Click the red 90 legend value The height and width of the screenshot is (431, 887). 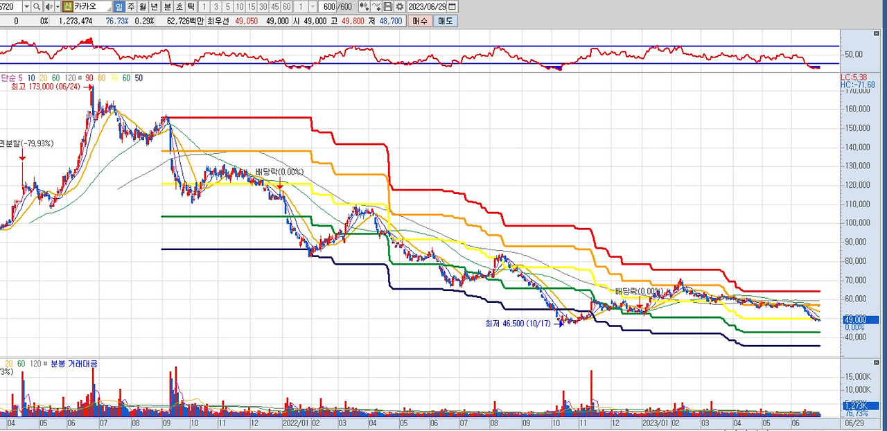pyautogui.click(x=90, y=78)
